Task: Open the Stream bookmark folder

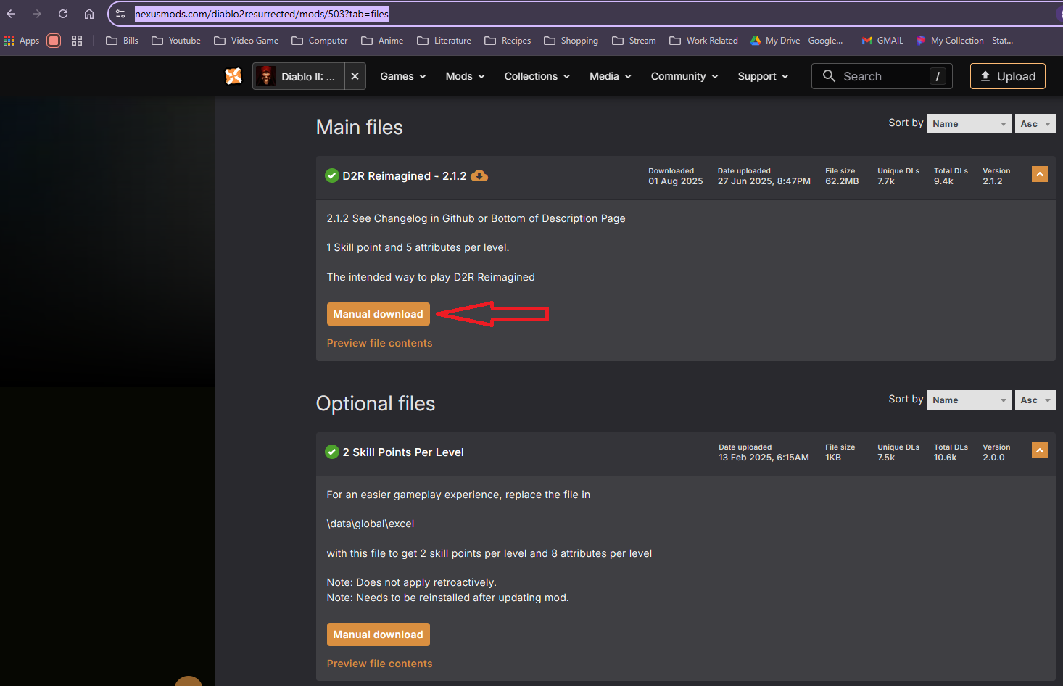Action: click(634, 41)
